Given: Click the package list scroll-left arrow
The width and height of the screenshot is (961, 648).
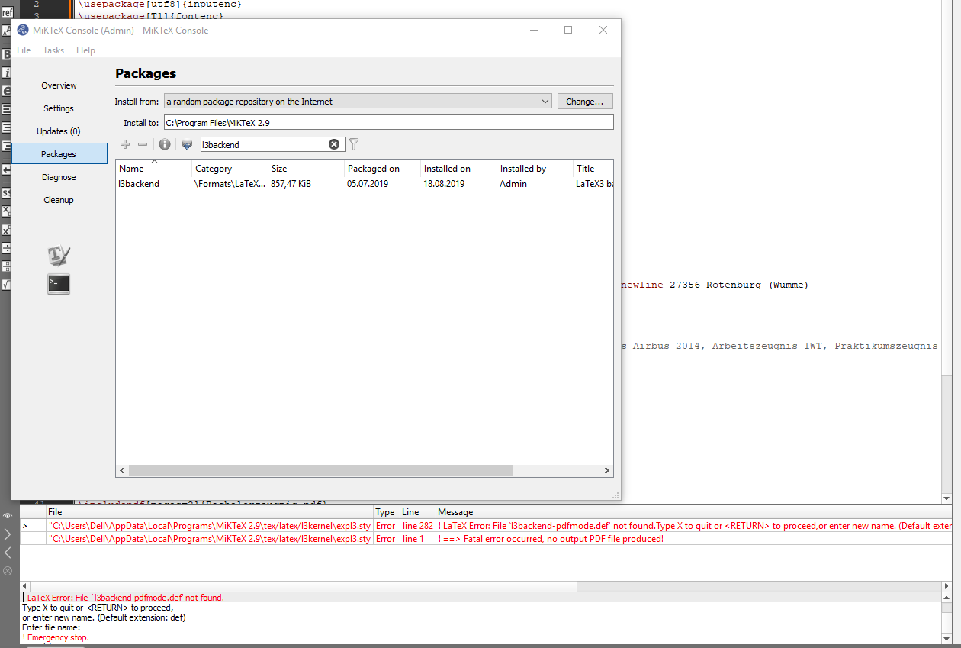Looking at the screenshot, I should click(x=122, y=471).
